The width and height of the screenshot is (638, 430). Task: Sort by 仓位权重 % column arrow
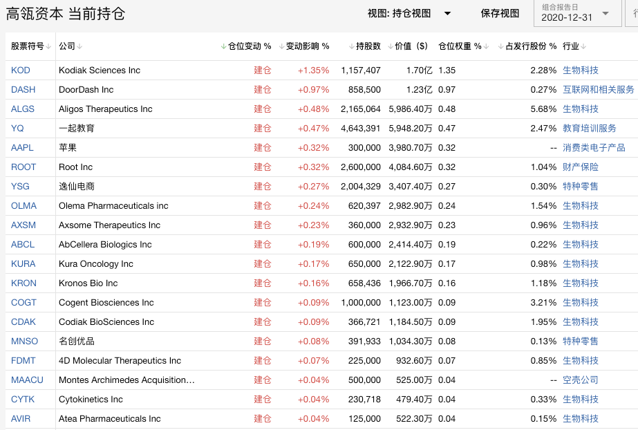(x=487, y=47)
